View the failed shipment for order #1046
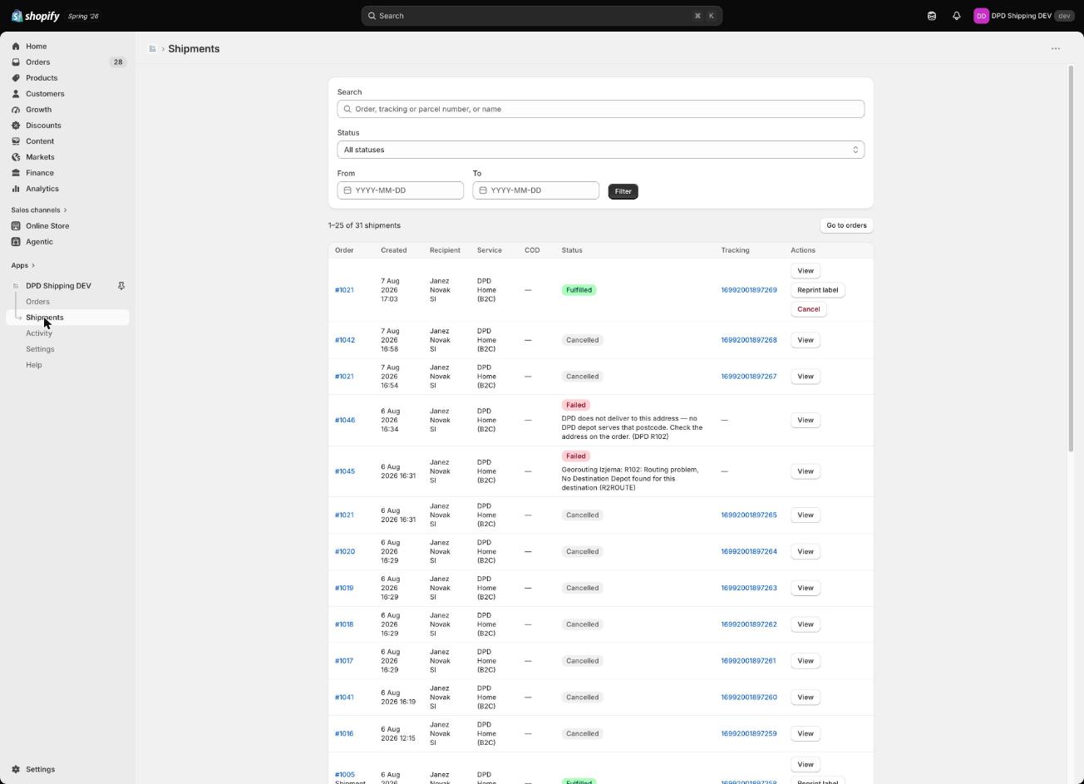1084x784 pixels. (806, 420)
